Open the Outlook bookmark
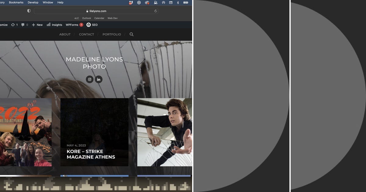The image size is (366, 192). click(x=86, y=18)
